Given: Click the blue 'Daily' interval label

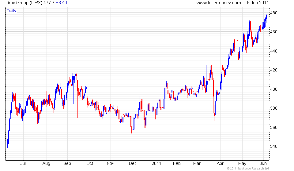Looking at the screenshot, I should [12, 11].
